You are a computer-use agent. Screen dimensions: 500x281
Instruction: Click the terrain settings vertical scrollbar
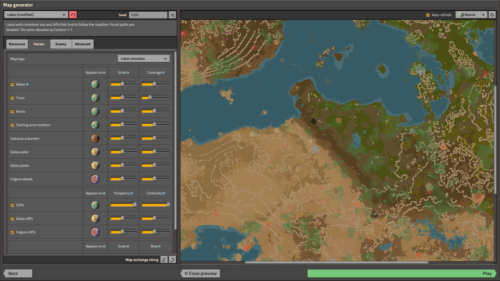coord(175,140)
